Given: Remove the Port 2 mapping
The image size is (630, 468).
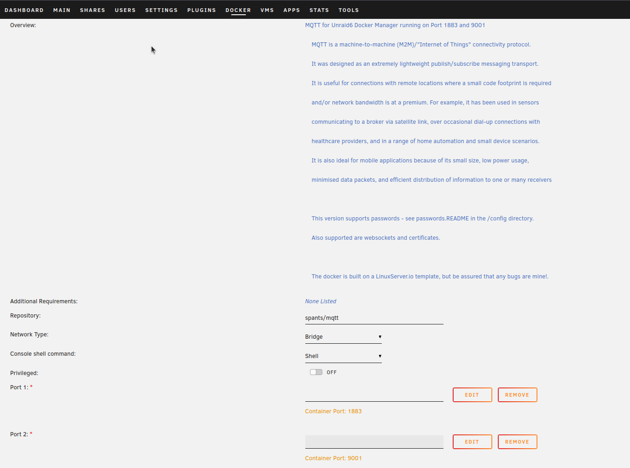Looking at the screenshot, I should click(517, 442).
